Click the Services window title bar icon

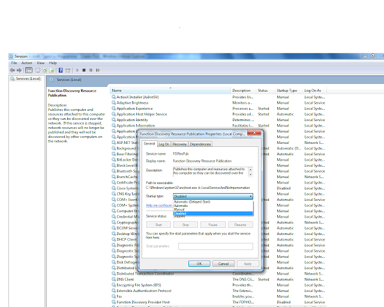[x=11, y=56]
